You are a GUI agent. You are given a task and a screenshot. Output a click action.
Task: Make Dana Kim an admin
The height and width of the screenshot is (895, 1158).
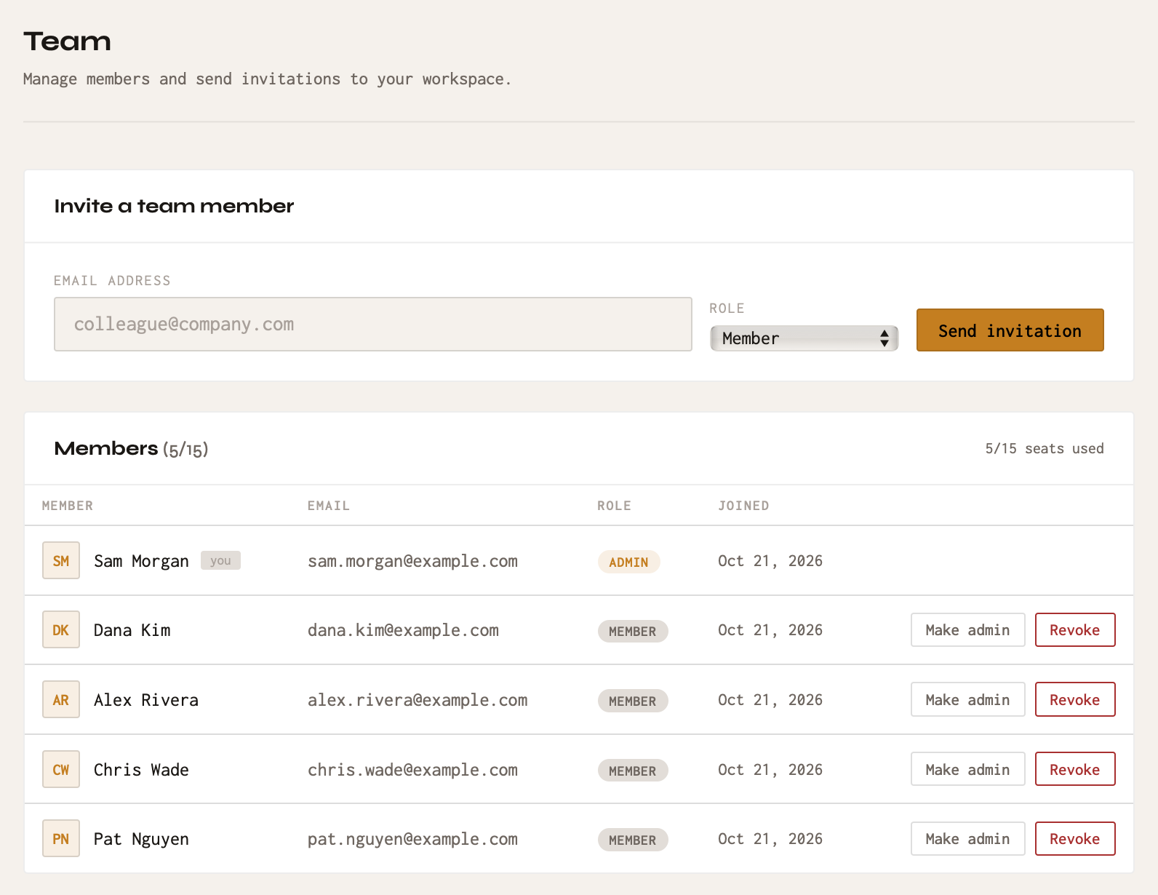(x=968, y=629)
